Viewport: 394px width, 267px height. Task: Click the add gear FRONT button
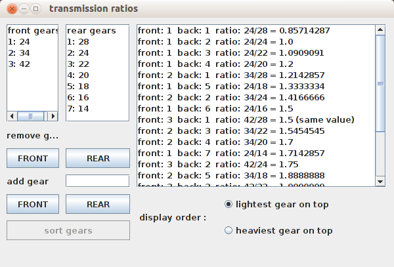(x=33, y=204)
